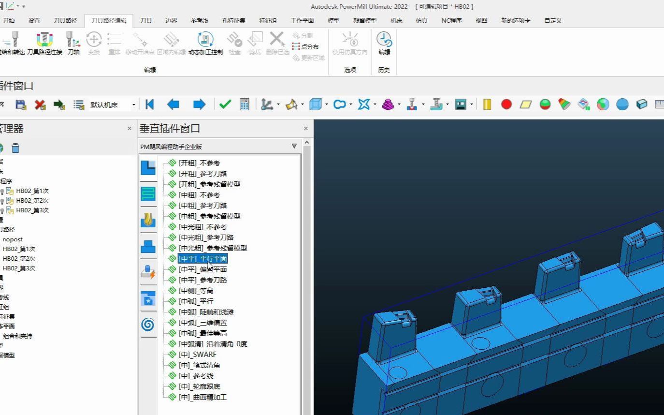664x415 pixels.
Task: Click the list settings icon beside 默认机床
Action: pos(78,104)
